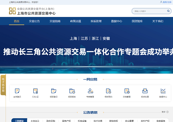Open the 政策法规 navigation menu
This screenshot has height=122, width=173.
(x=76, y=21)
